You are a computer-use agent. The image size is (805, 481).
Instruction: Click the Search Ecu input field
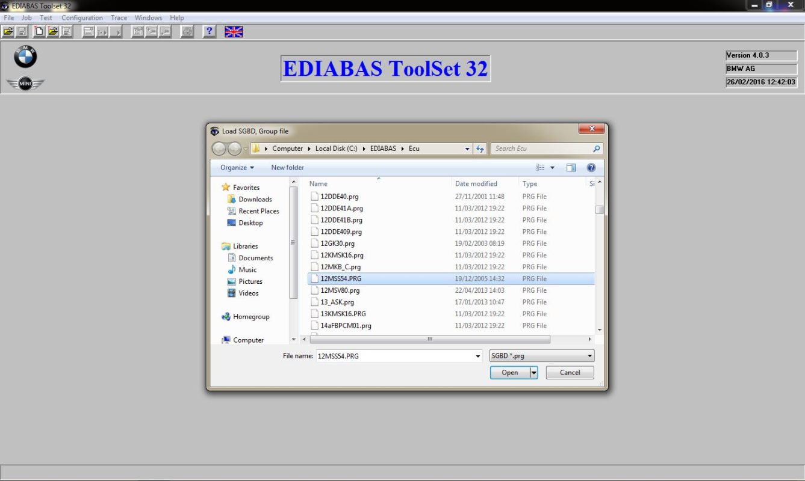[542, 149]
